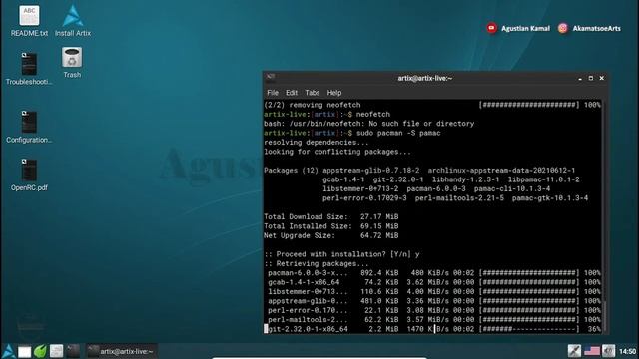This screenshot has width=639, height=359.
Task: Click the 'Total Download Size: 27.17 MiB' line
Action: coord(331,217)
